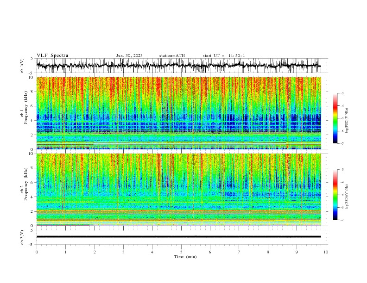Click the ch.2 colorbar log(PSD) label
Image resolution: width=367 pixels, height=283 pixels.
coord(347,197)
